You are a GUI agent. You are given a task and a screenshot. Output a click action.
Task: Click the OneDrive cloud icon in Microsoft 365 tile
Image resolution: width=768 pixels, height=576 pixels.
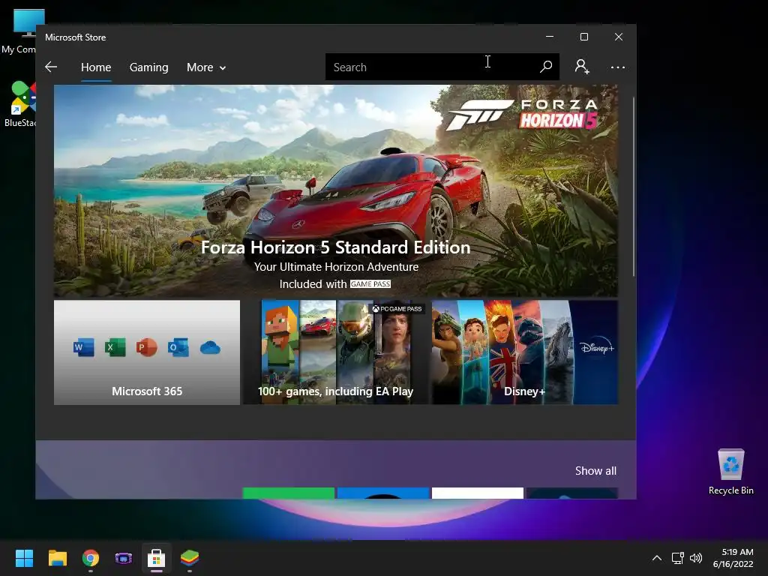pyautogui.click(x=210, y=348)
